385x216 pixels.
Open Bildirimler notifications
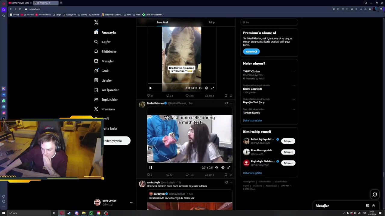(x=105, y=52)
